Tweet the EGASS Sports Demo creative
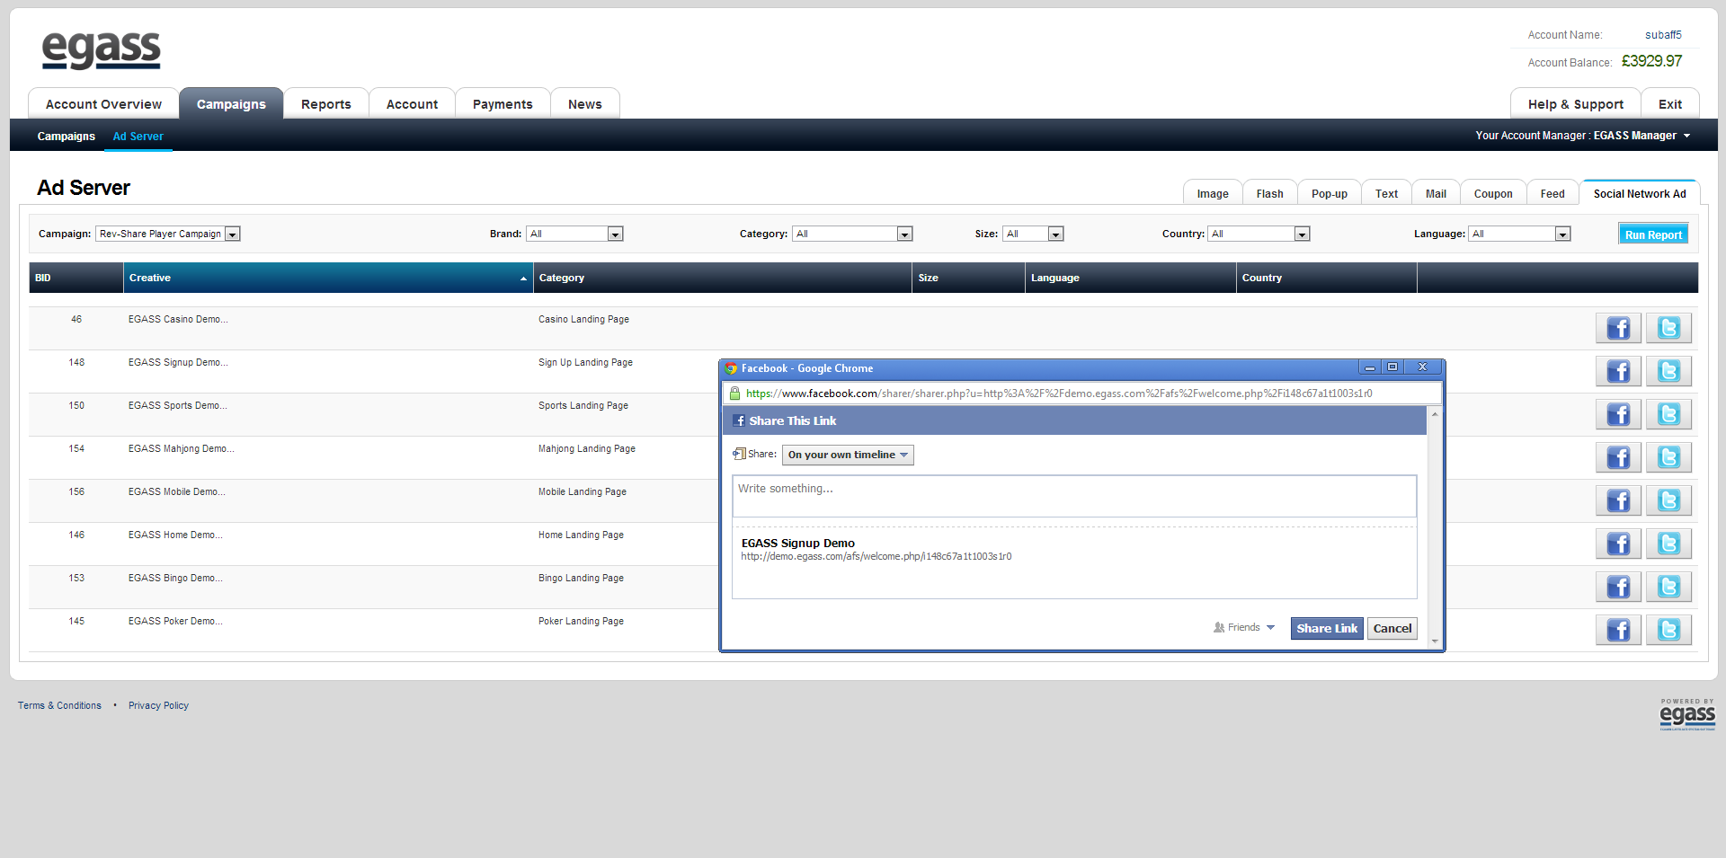1726x858 pixels. [1668, 414]
